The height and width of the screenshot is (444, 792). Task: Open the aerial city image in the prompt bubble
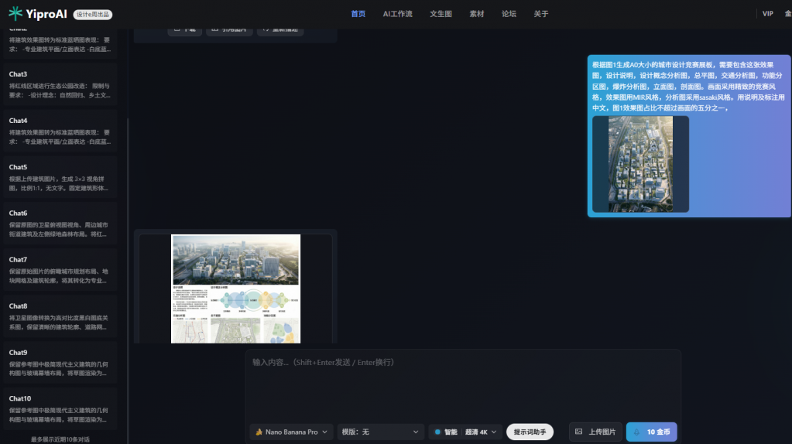(x=640, y=164)
